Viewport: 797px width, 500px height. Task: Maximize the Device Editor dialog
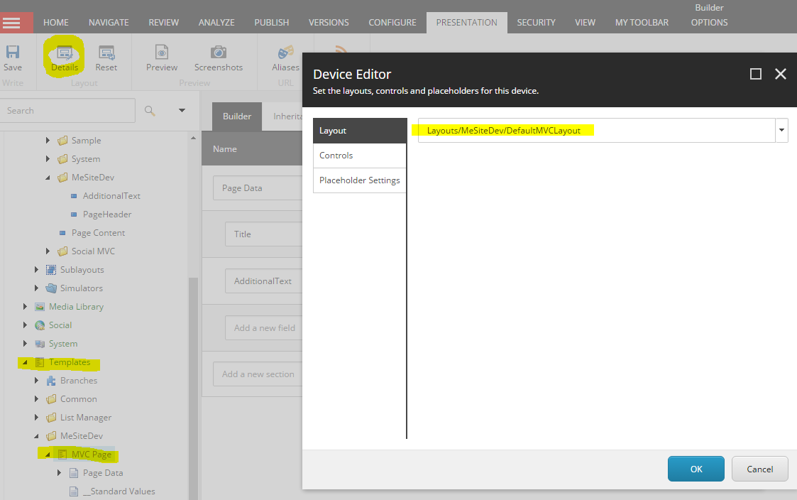(756, 75)
